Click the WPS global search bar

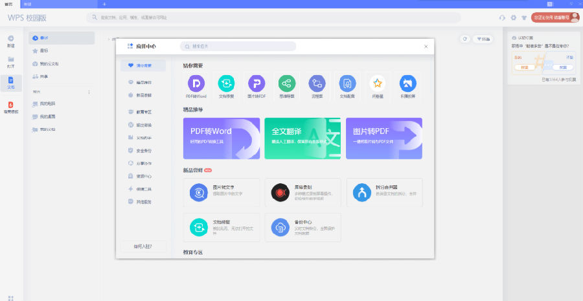click(x=273, y=17)
